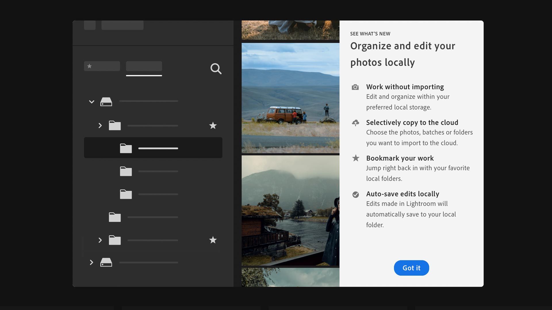The height and width of the screenshot is (310, 552).
Task: Expand the first folder under top drive
Action: [x=100, y=126]
